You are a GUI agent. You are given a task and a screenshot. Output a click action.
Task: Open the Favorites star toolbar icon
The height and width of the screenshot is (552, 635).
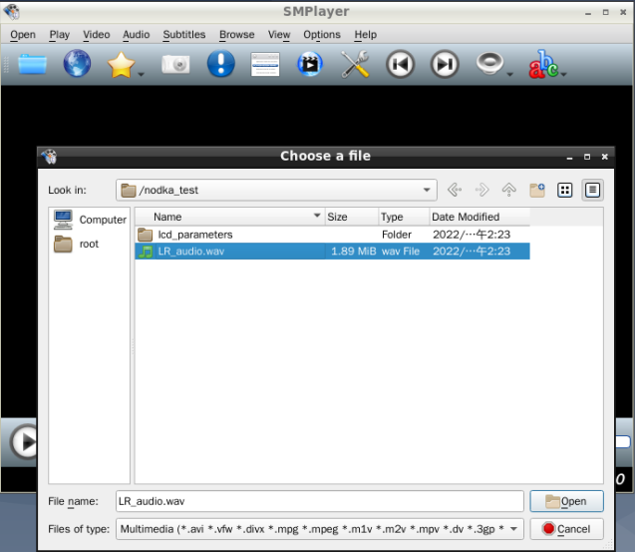point(122,65)
